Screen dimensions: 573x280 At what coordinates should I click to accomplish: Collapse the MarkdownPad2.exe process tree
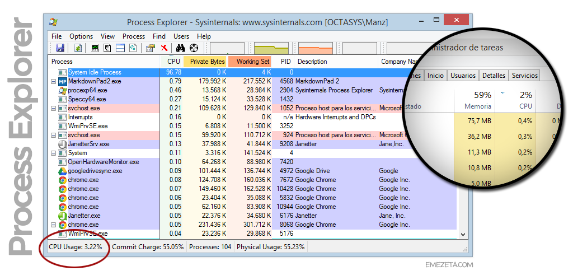point(54,82)
